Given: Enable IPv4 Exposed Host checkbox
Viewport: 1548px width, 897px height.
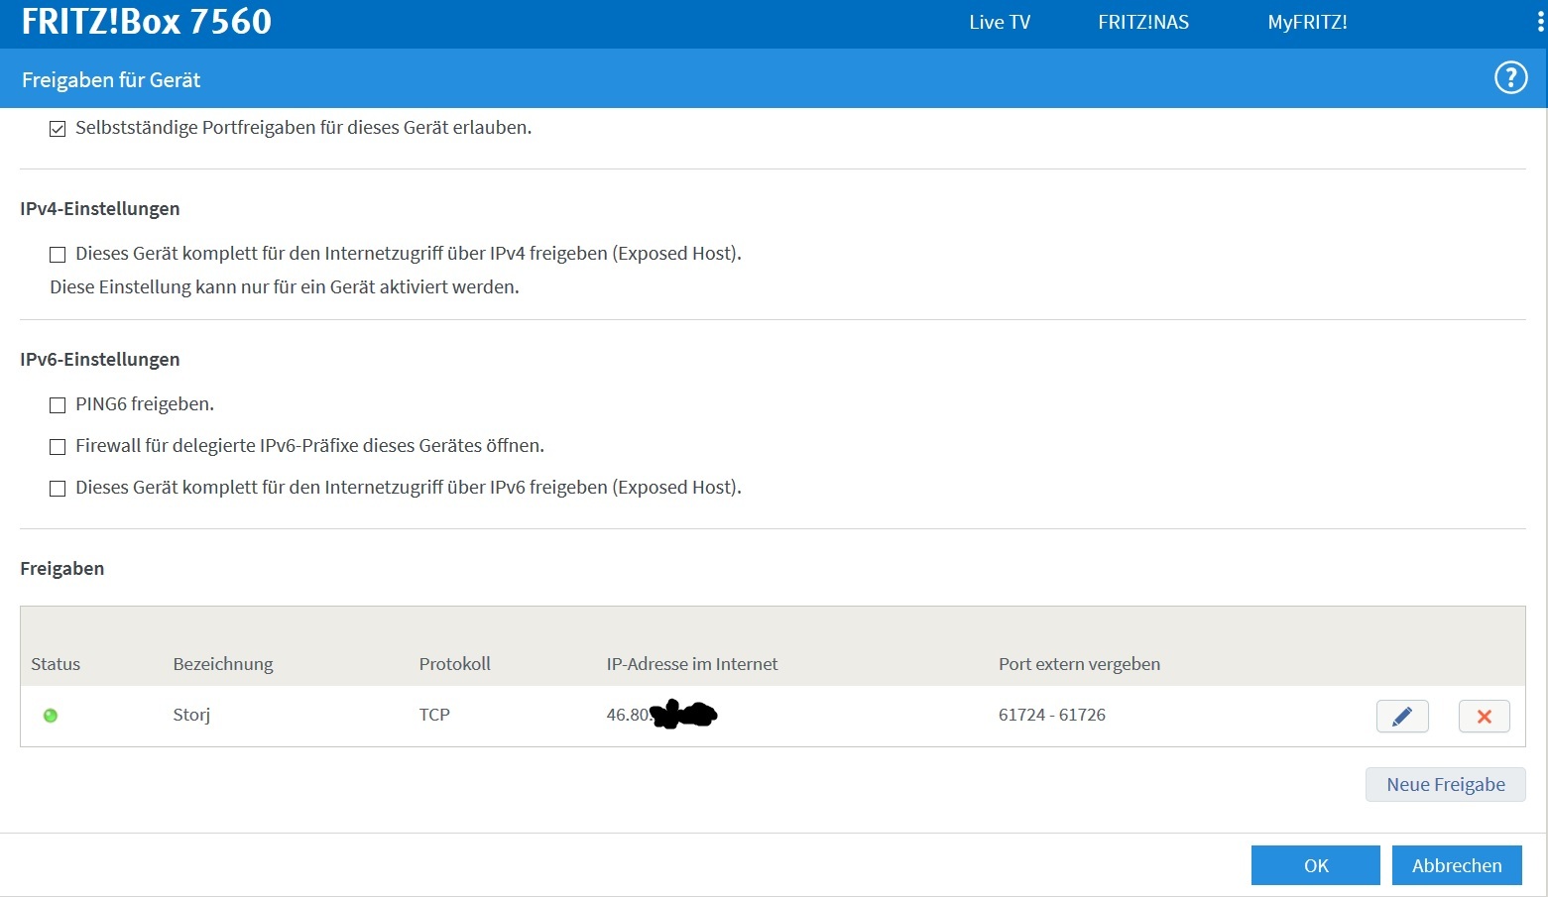Looking at the screenshot, I should click(58, 255).
